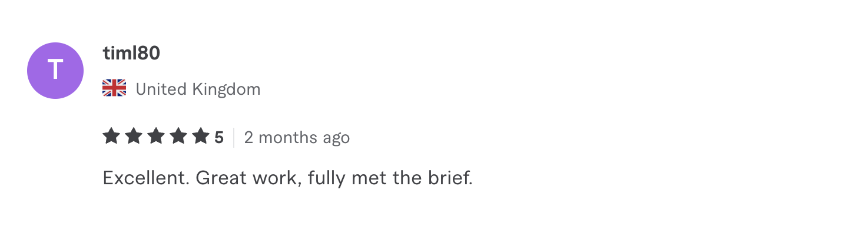Image resolution: width=862 pixels, height=239 pixels.
Task: Open the timl80 reviewer profile name
Action: (x=131, y=54)
